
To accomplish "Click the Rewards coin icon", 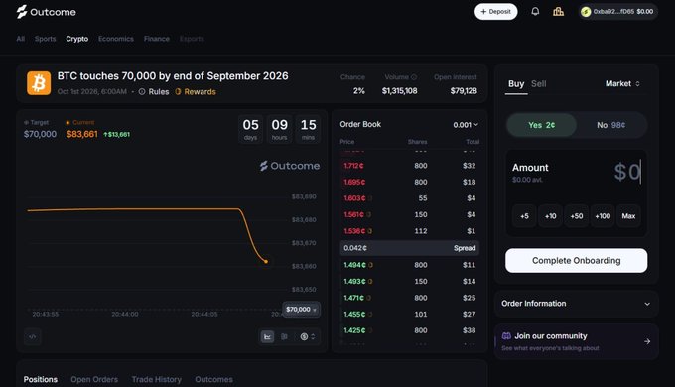I will pyautogui.click(x=178, y=91).
